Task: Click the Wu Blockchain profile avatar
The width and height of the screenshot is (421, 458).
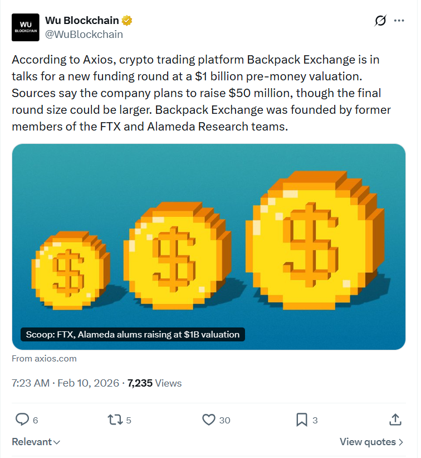Action: (26, 27)
